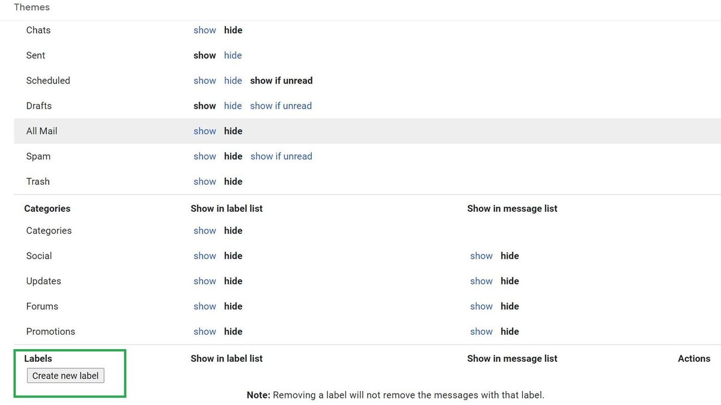Select the Themes heading

pyautogui.click(x=31, y=7)
